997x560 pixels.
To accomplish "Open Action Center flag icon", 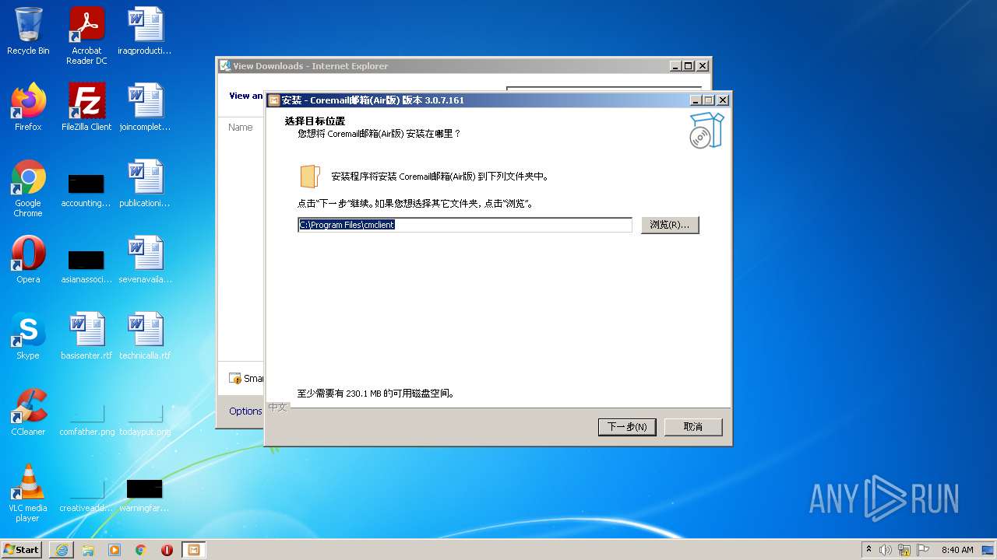I will [923, 550].
